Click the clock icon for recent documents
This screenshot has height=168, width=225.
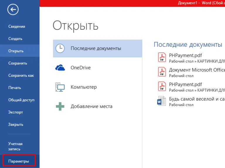pos(60,48)
